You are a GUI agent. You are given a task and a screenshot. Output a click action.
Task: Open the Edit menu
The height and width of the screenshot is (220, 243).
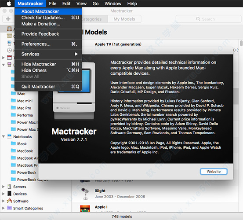[66, 4]
